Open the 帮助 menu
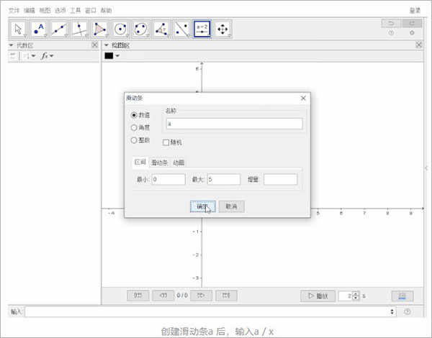This screenshot has height=338, width=432. tap(106, 11)
